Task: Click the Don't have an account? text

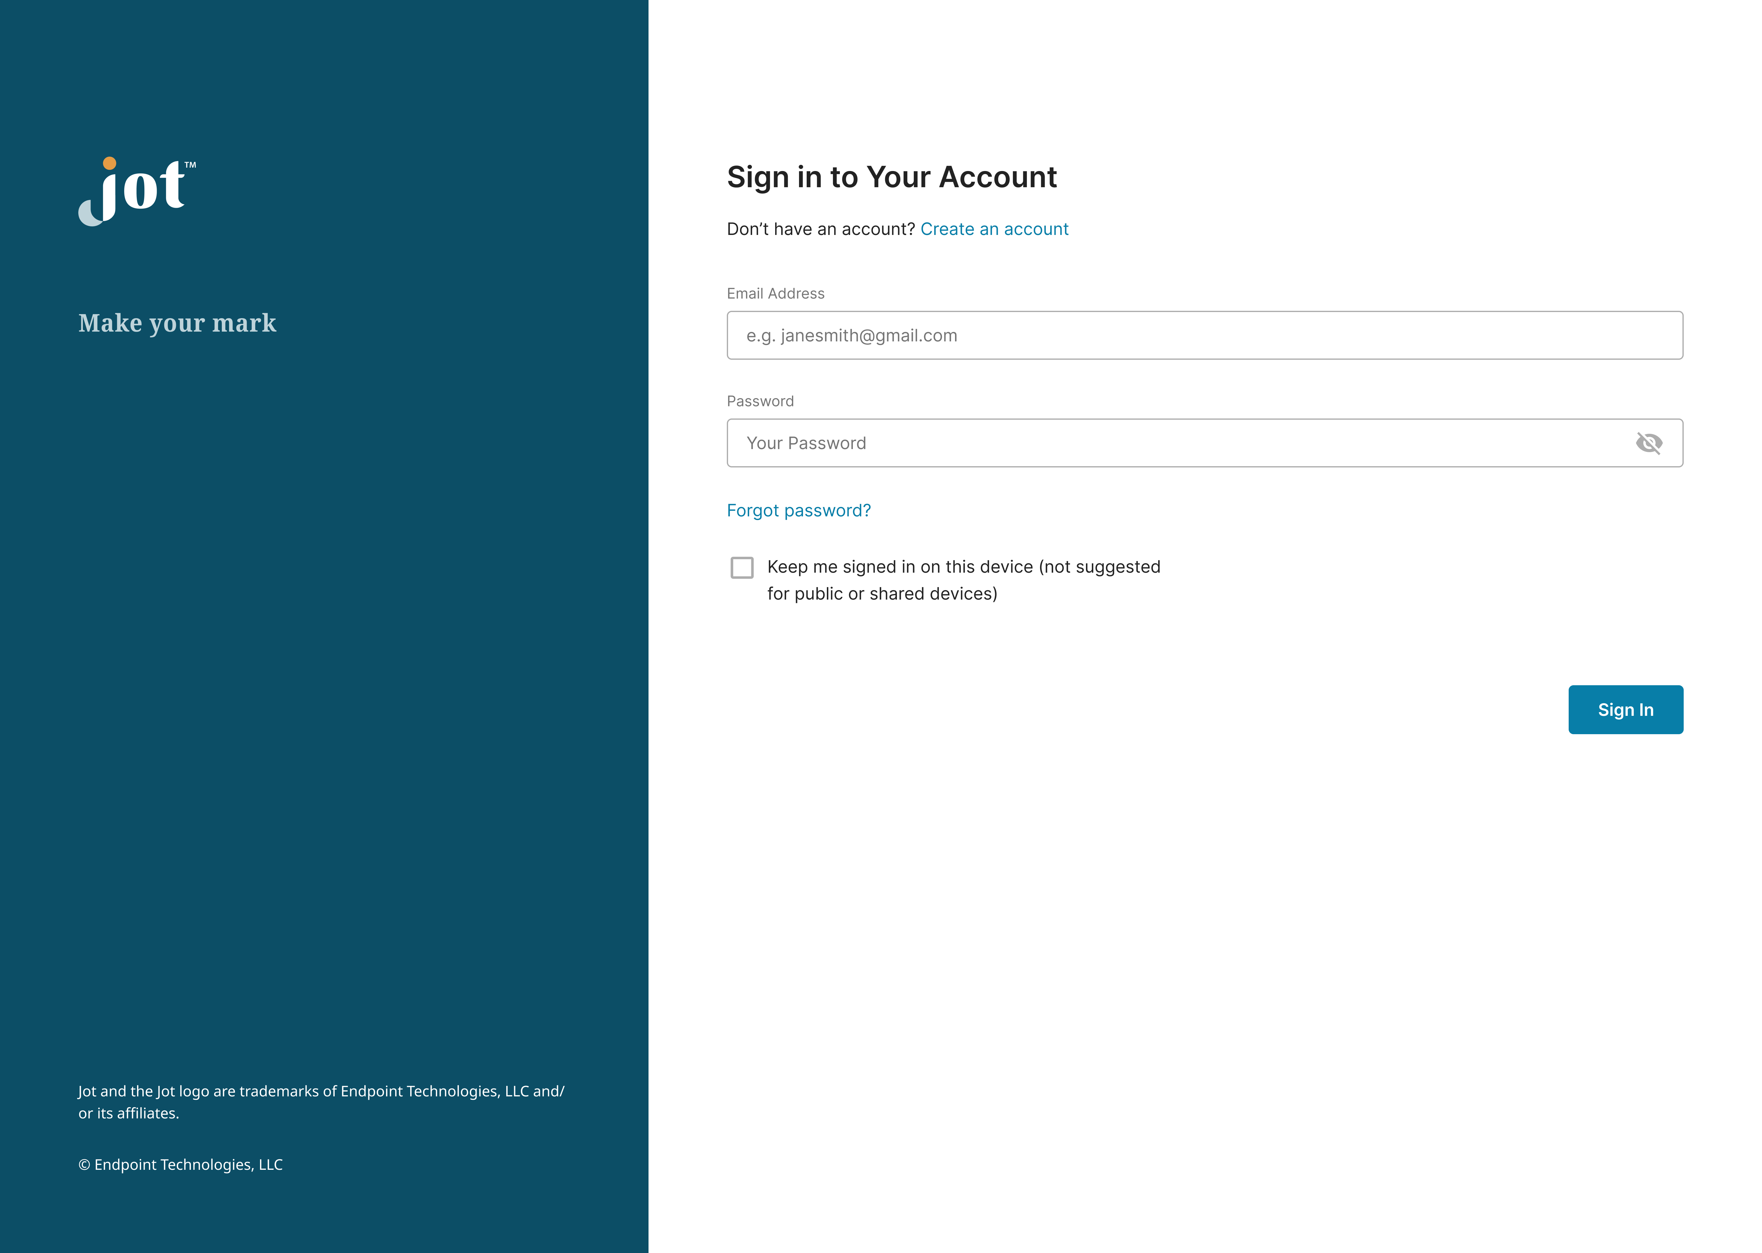Action: pyautogui.click(x=821, y=229)
